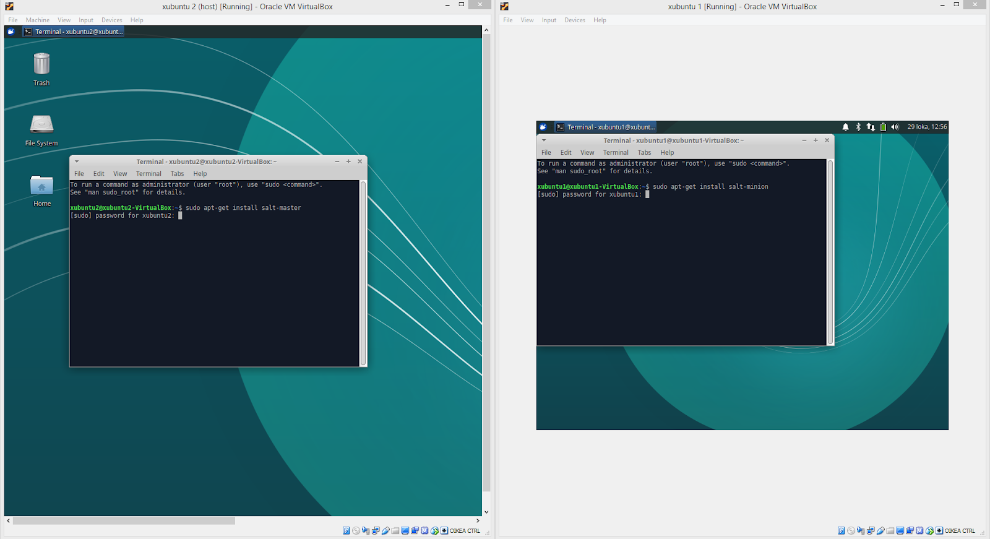Click shared folders status icon in xubuntu 2 window

(395, 530)
